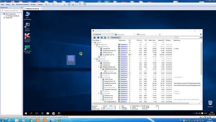Open the Вкладки menu in VMware
The height and width of the screenshot is (122, 216).
tap(33, 4)
